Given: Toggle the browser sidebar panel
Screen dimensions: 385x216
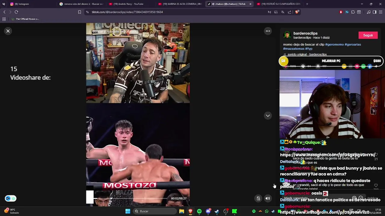Looking at the screenshot, I should (x=374, y=12).
